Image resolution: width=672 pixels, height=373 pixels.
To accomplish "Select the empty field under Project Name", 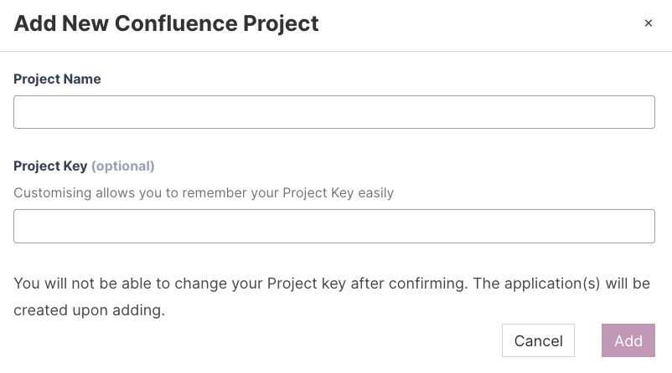I will 333,112.
